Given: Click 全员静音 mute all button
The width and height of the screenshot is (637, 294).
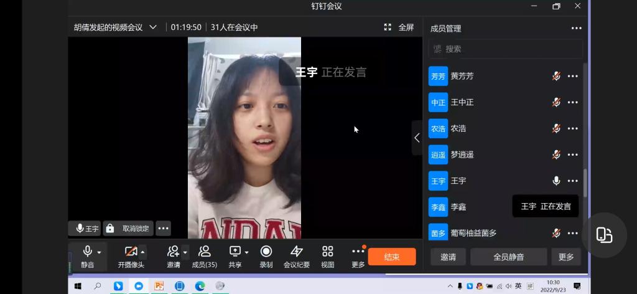Looking at the screenshot, I should tap(508, 257).
